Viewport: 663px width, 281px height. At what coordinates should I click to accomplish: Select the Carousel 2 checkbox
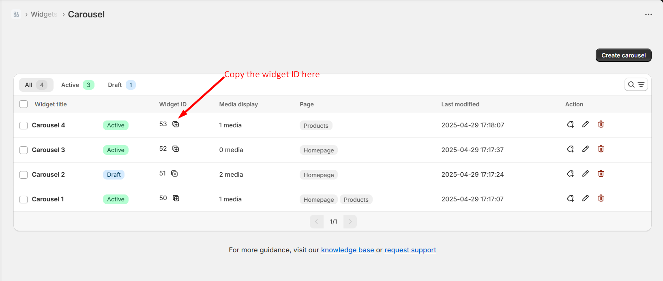(x=24, y=175)
